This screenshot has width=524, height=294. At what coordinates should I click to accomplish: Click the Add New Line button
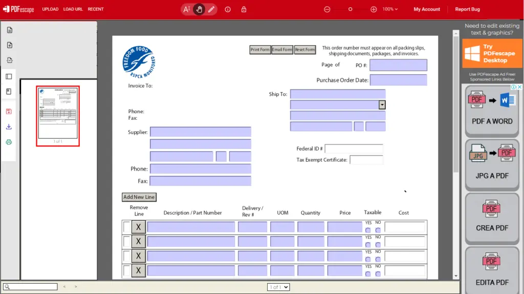pyautogui.click(x=139, y=197)
